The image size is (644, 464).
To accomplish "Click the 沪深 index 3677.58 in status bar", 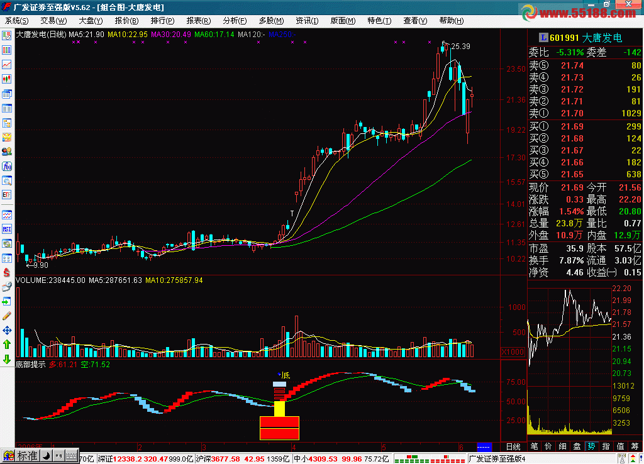I will (x=225, y=459).
